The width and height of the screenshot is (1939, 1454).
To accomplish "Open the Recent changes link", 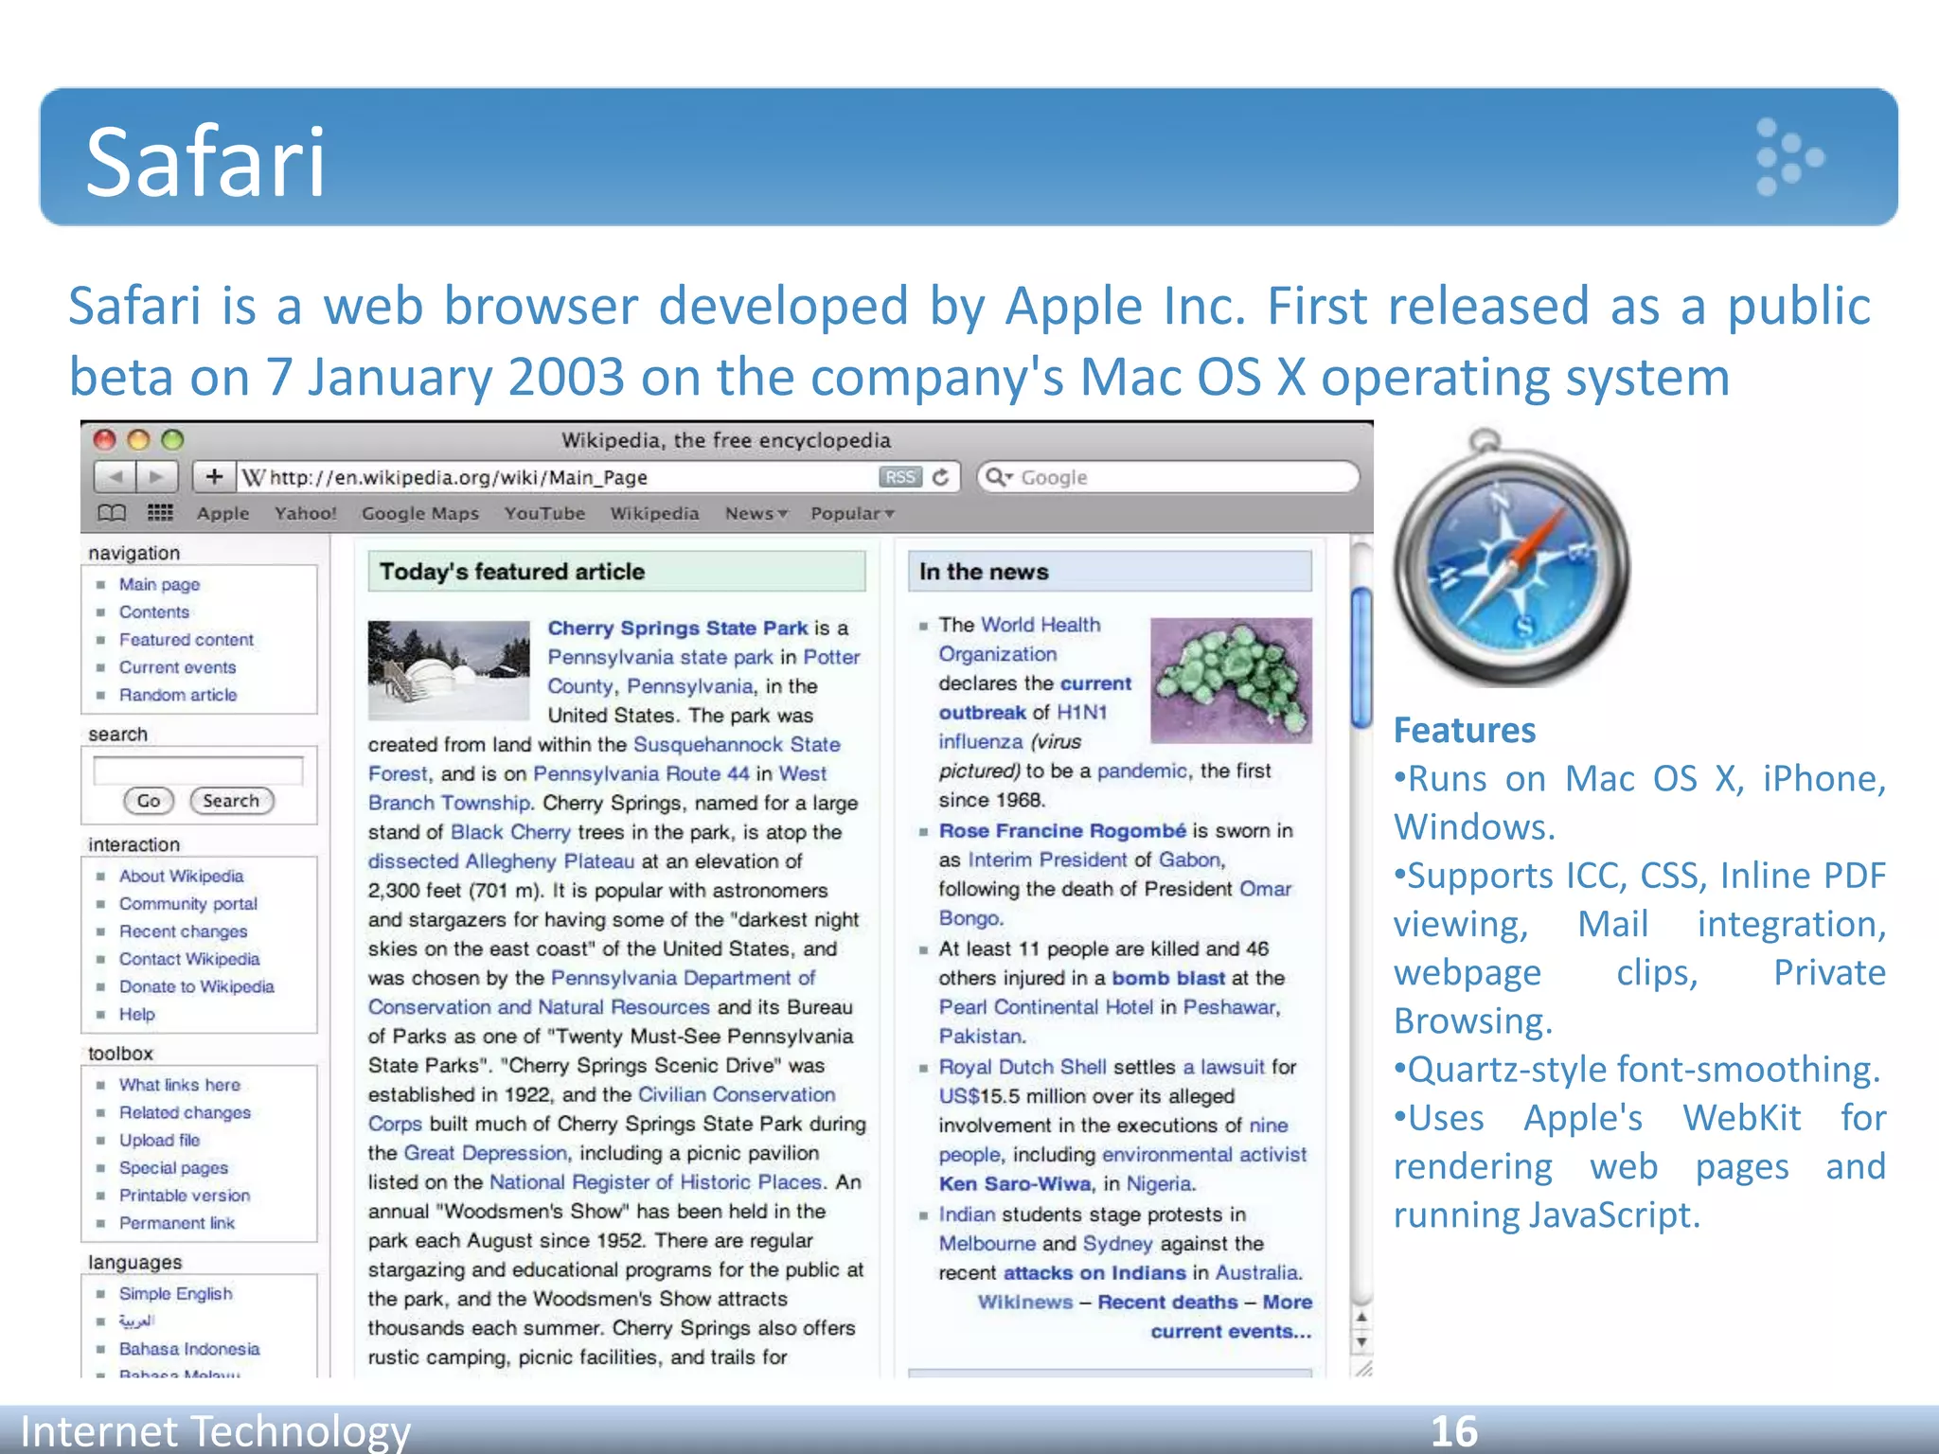I will pyautogui.click(x=183, y=931).
